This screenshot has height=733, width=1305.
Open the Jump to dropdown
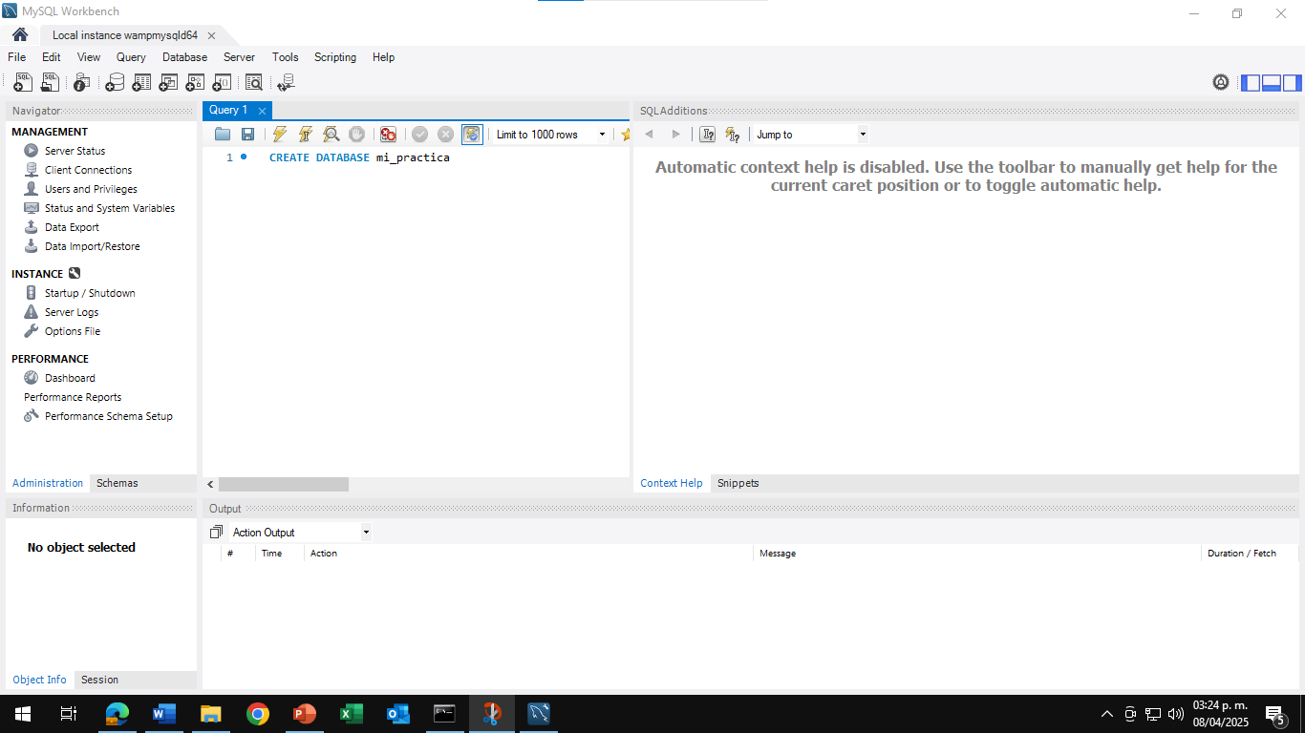pyautogui.click(x=810, y=135)
